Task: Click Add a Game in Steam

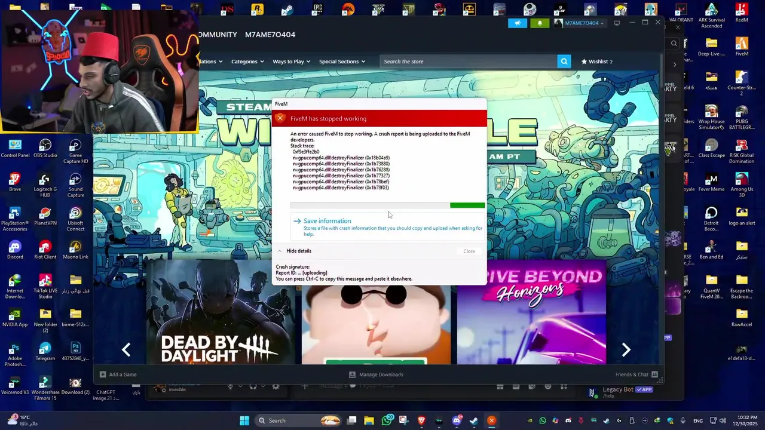Action: [x=118, y=374]
